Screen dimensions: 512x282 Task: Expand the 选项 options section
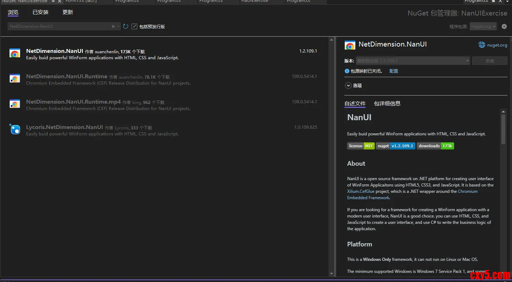348,86
